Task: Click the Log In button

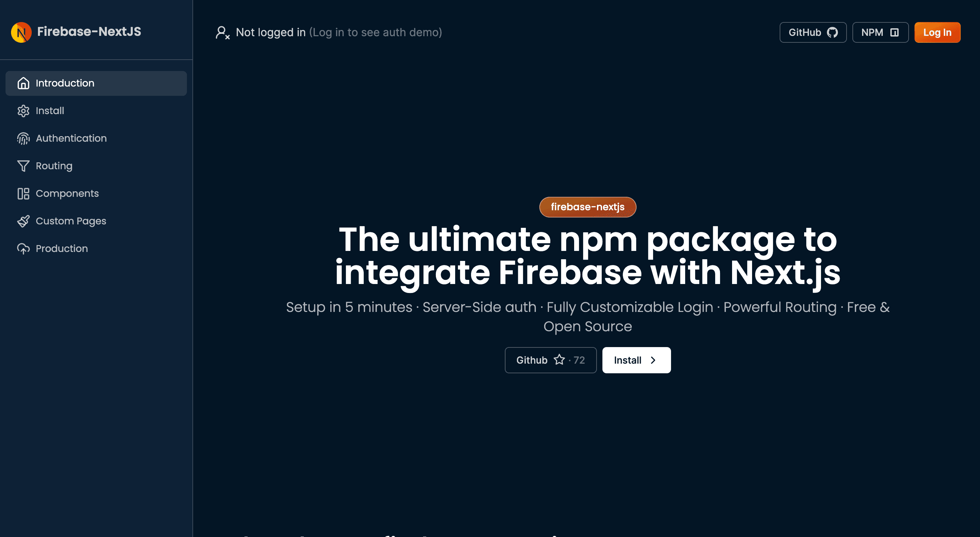Action: pos(937,32)
